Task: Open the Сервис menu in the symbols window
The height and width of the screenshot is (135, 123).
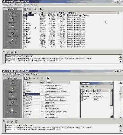Action: [x=17, y=74]
